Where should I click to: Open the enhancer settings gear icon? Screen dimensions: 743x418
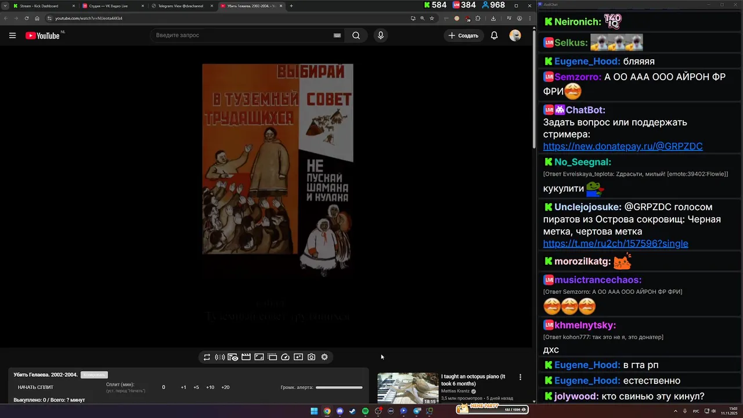click(324, 357)
